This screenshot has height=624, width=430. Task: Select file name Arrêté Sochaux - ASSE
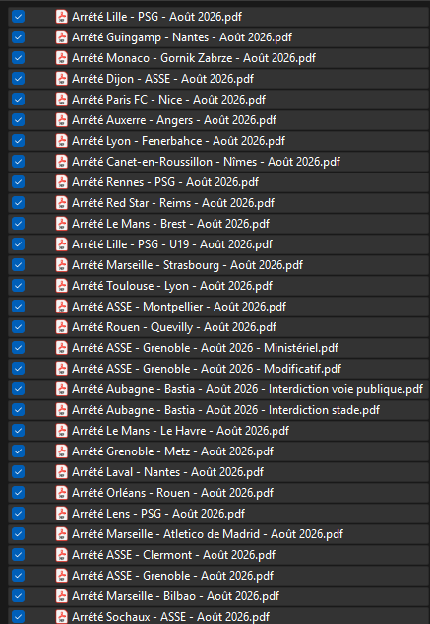(171, 616)
